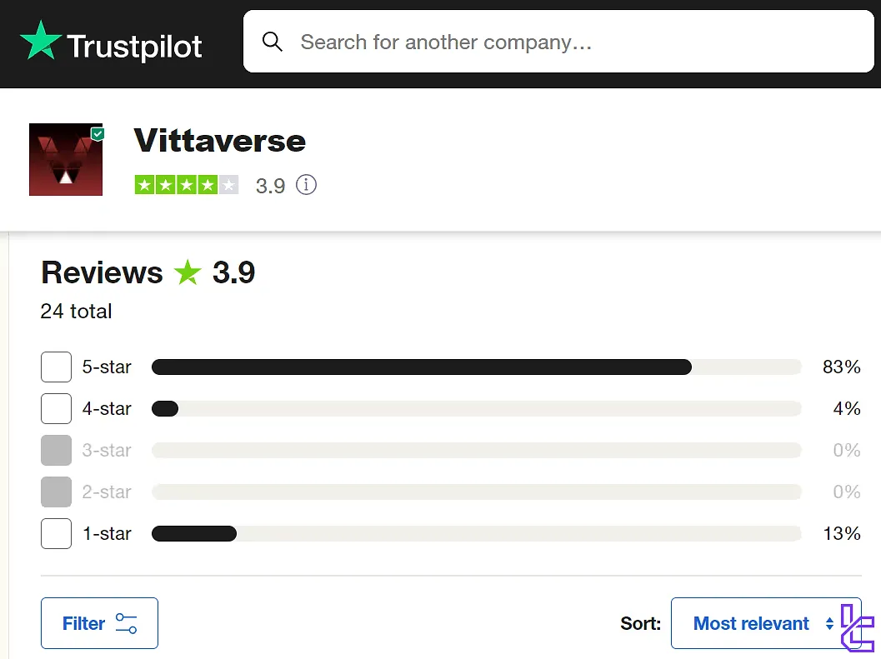Click the Trustpilot green star logo
This screenshot has height=659, width=881.
point(41,42)
